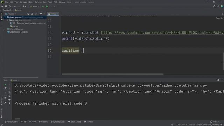Select main.py in project tree
Viewport: 224px width, 126px height.
click(14, 26)
